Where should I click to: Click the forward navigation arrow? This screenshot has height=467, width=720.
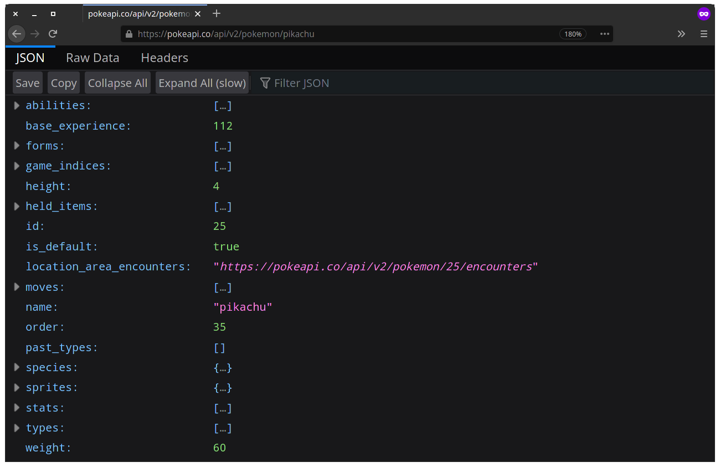35,34
